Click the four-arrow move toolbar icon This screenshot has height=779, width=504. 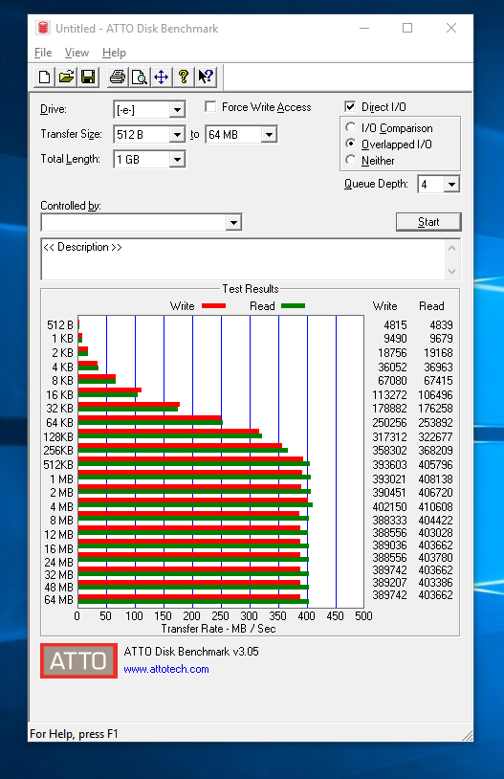click(162, 77)
